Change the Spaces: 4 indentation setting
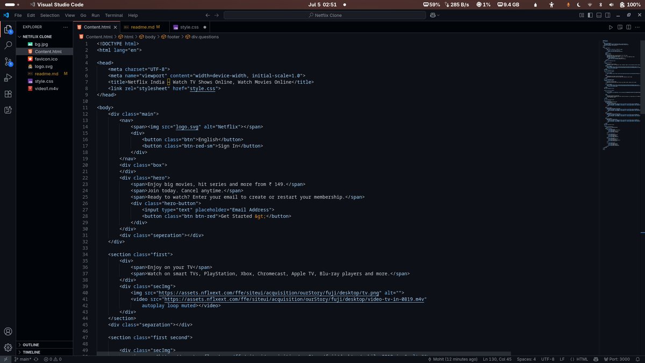Image resolution: width=645 pixels, height=363 pixels. (x=526, y=359)
